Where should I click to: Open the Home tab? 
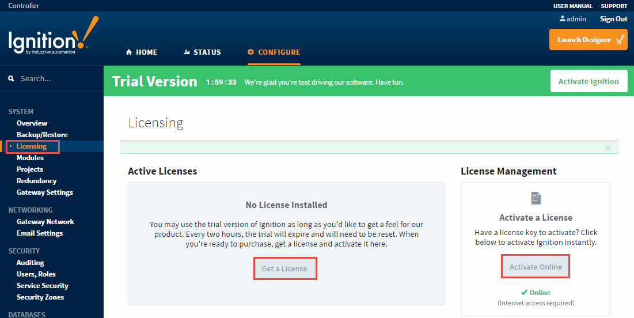pyautogui.click(x=141, y=52)
